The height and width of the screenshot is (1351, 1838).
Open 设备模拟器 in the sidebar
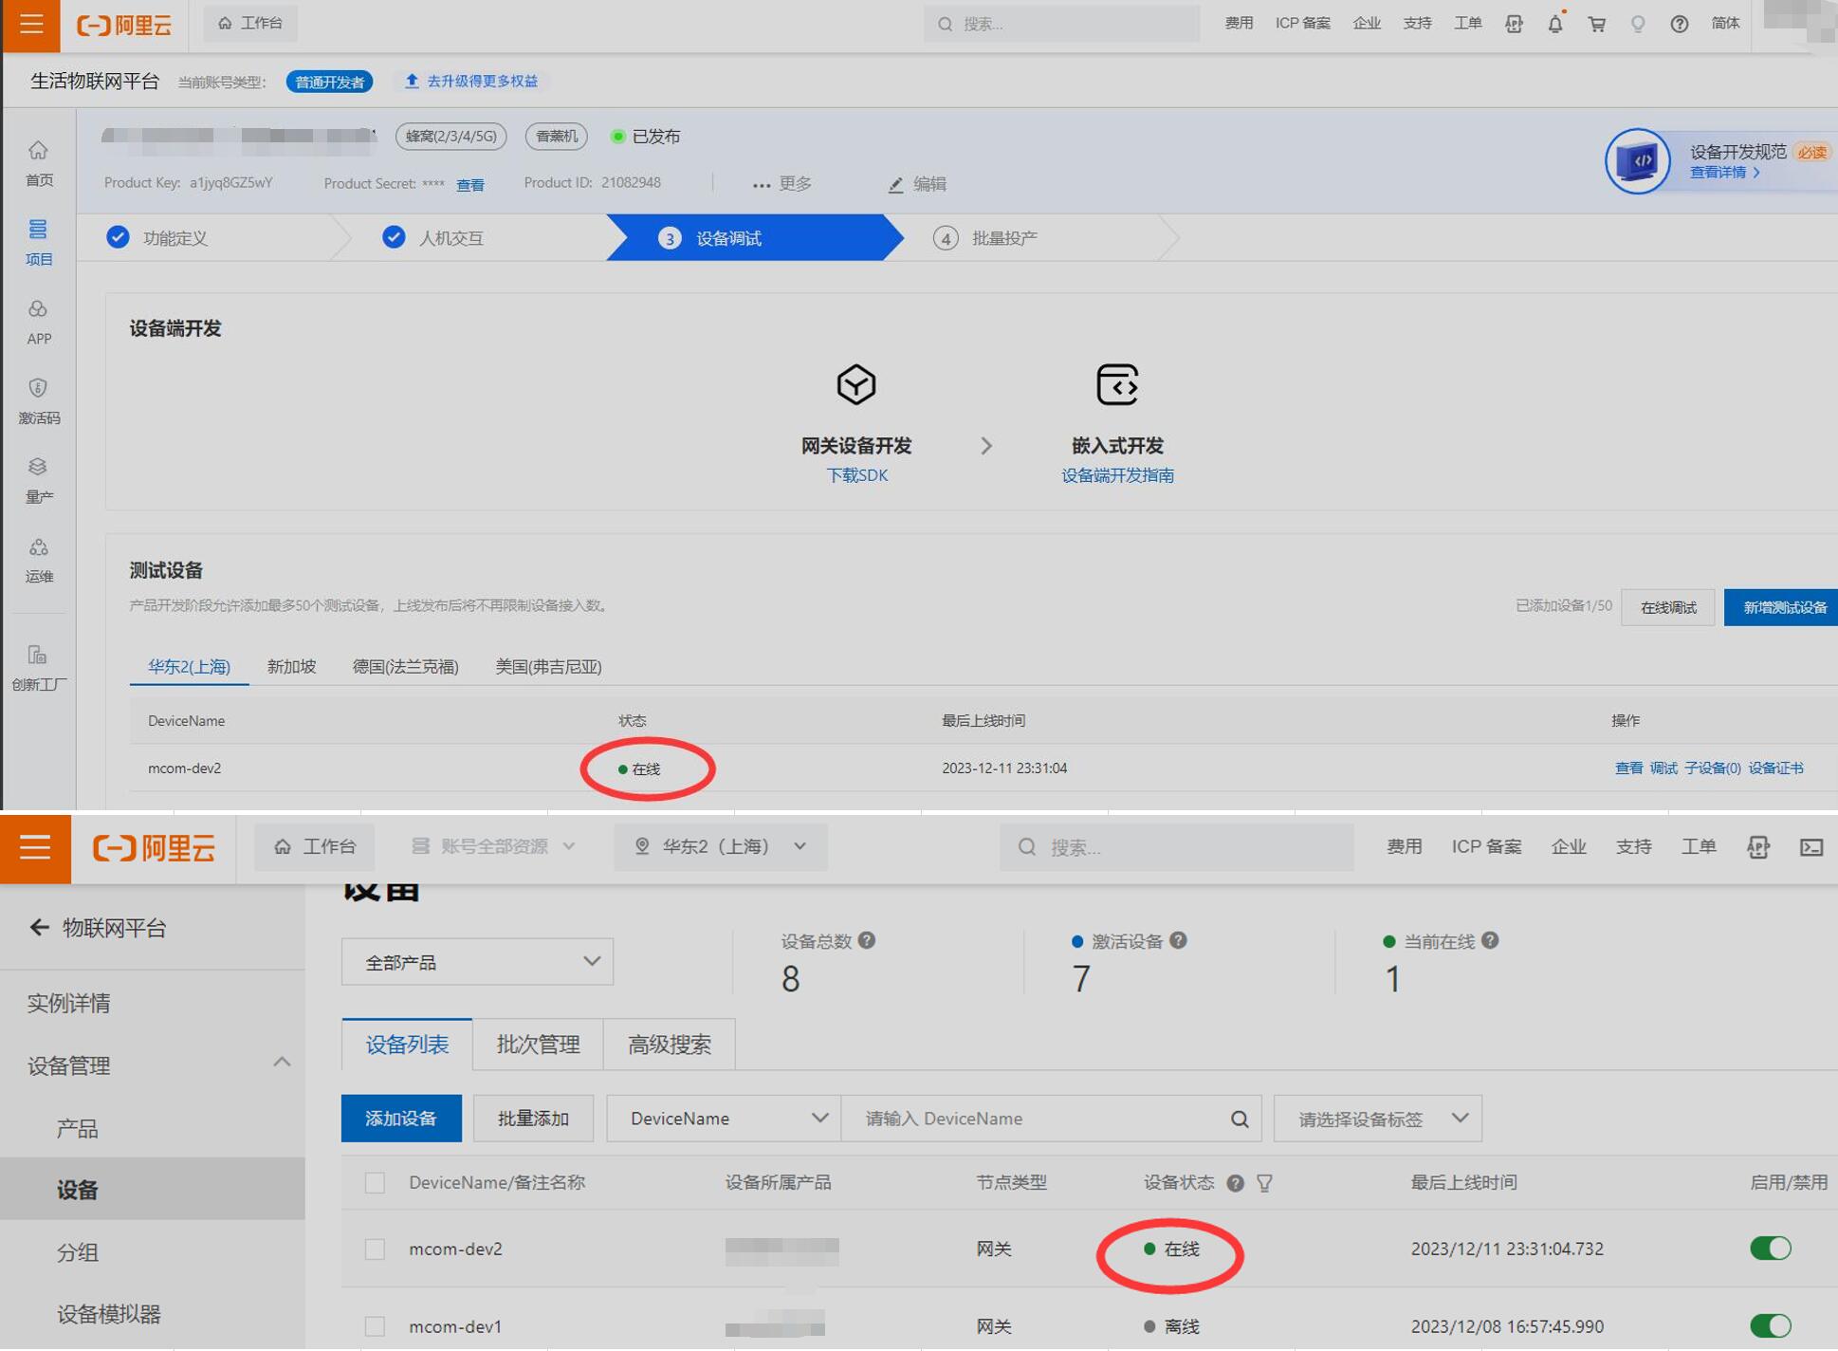pos(109,1314)
